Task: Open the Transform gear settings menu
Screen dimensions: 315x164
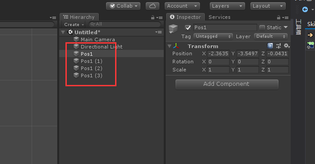Action: [287, 46]
